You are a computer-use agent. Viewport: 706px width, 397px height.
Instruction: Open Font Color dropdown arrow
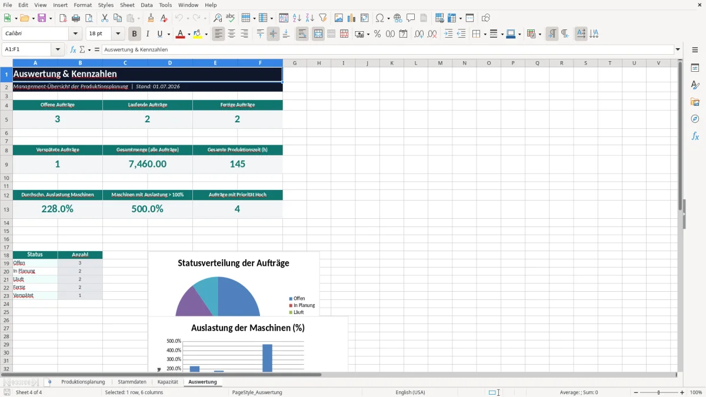tap(189, 34)
